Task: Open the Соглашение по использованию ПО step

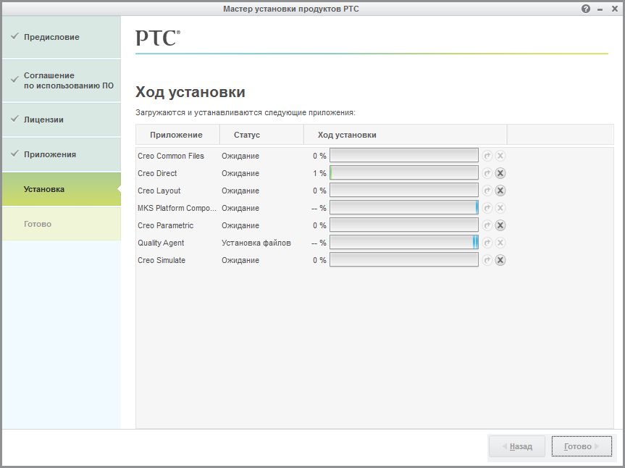Action: click(62, 80)
